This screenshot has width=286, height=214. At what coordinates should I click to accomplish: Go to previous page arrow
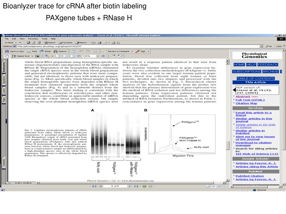[100, 186]
